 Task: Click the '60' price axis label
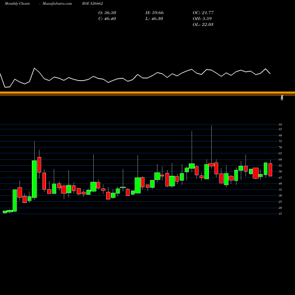coord(280,159)
